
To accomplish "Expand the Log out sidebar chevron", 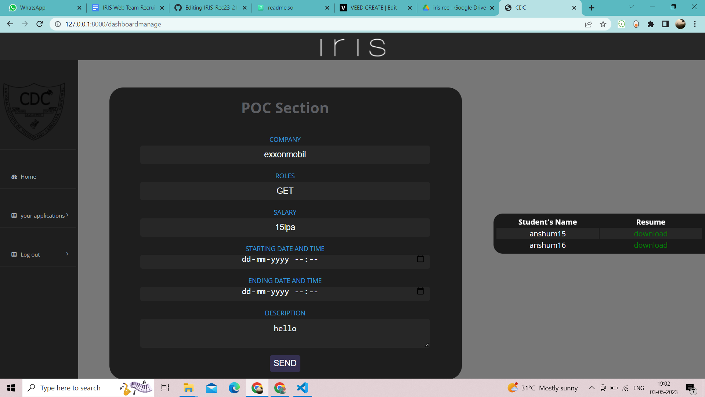I will [67, 254].
